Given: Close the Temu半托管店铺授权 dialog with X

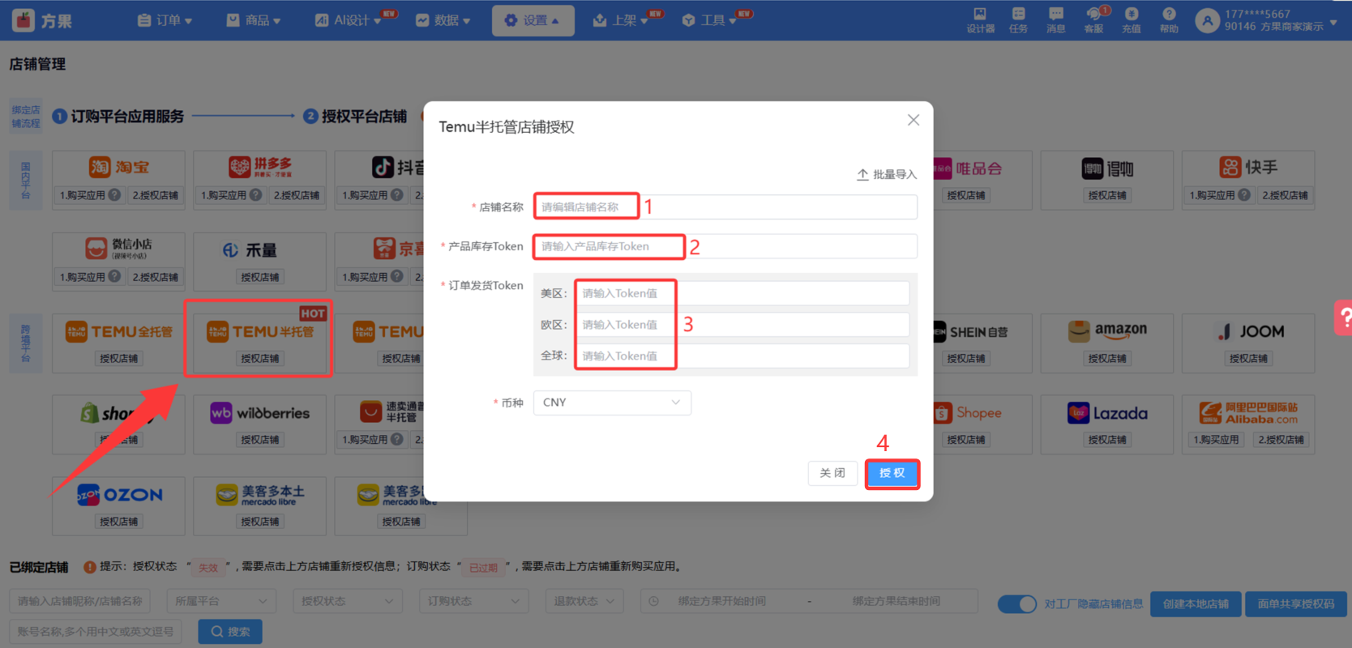Looking at the screenshot, I should [x=913, y=120].
